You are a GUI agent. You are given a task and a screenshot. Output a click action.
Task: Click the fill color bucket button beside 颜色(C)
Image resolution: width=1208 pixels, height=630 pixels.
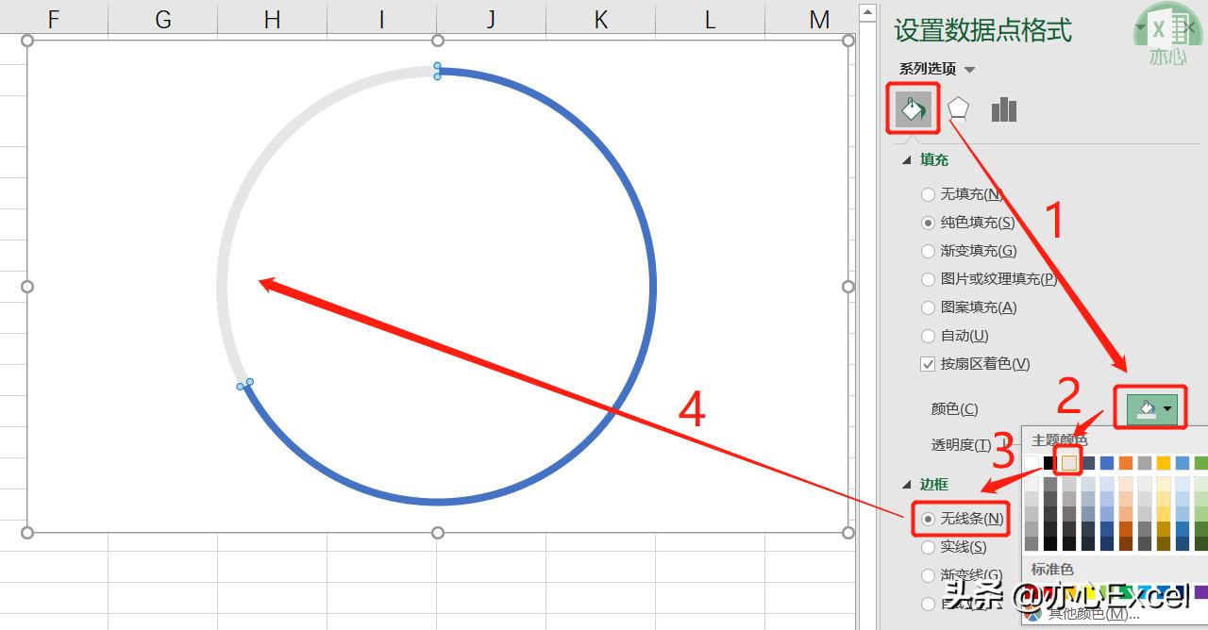click(x=1149, y=407)
